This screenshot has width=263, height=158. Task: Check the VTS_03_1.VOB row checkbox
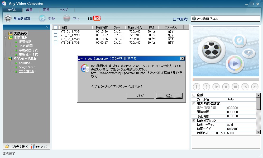point(55,39)
